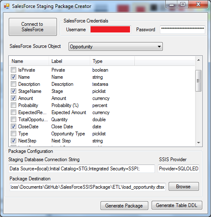Click the Package Destination path field
Viewport: 211px width, 217px height.
88,187
